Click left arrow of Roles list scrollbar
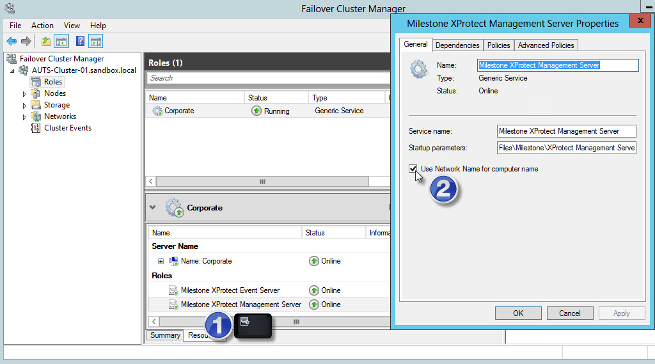Viewport: 655px width, 364px height. [x=151, y=182]
